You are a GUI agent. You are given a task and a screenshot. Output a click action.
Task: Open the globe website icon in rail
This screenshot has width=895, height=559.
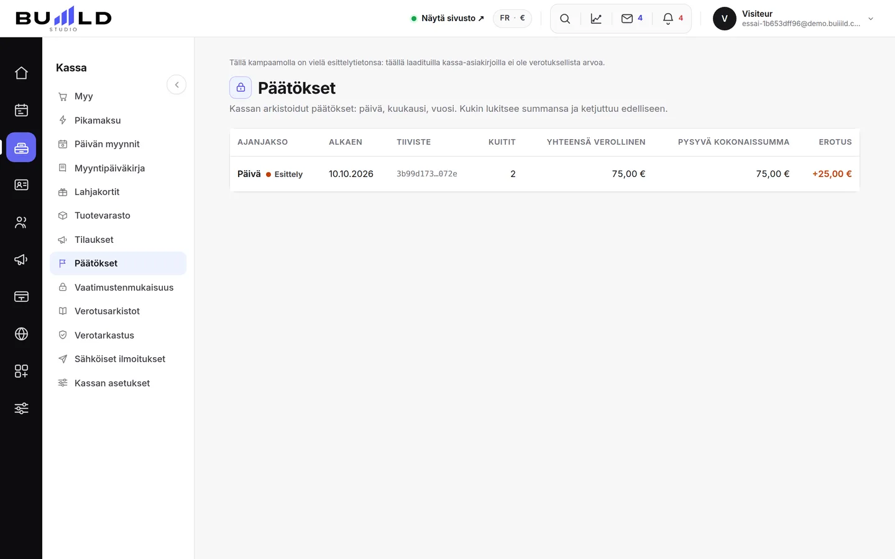point(21,334)
